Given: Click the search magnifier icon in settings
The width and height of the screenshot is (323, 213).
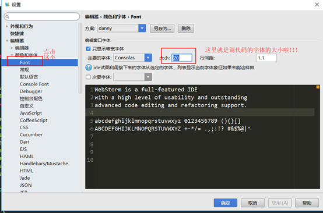Looking at the screenshot, I should tap(8, 17).
